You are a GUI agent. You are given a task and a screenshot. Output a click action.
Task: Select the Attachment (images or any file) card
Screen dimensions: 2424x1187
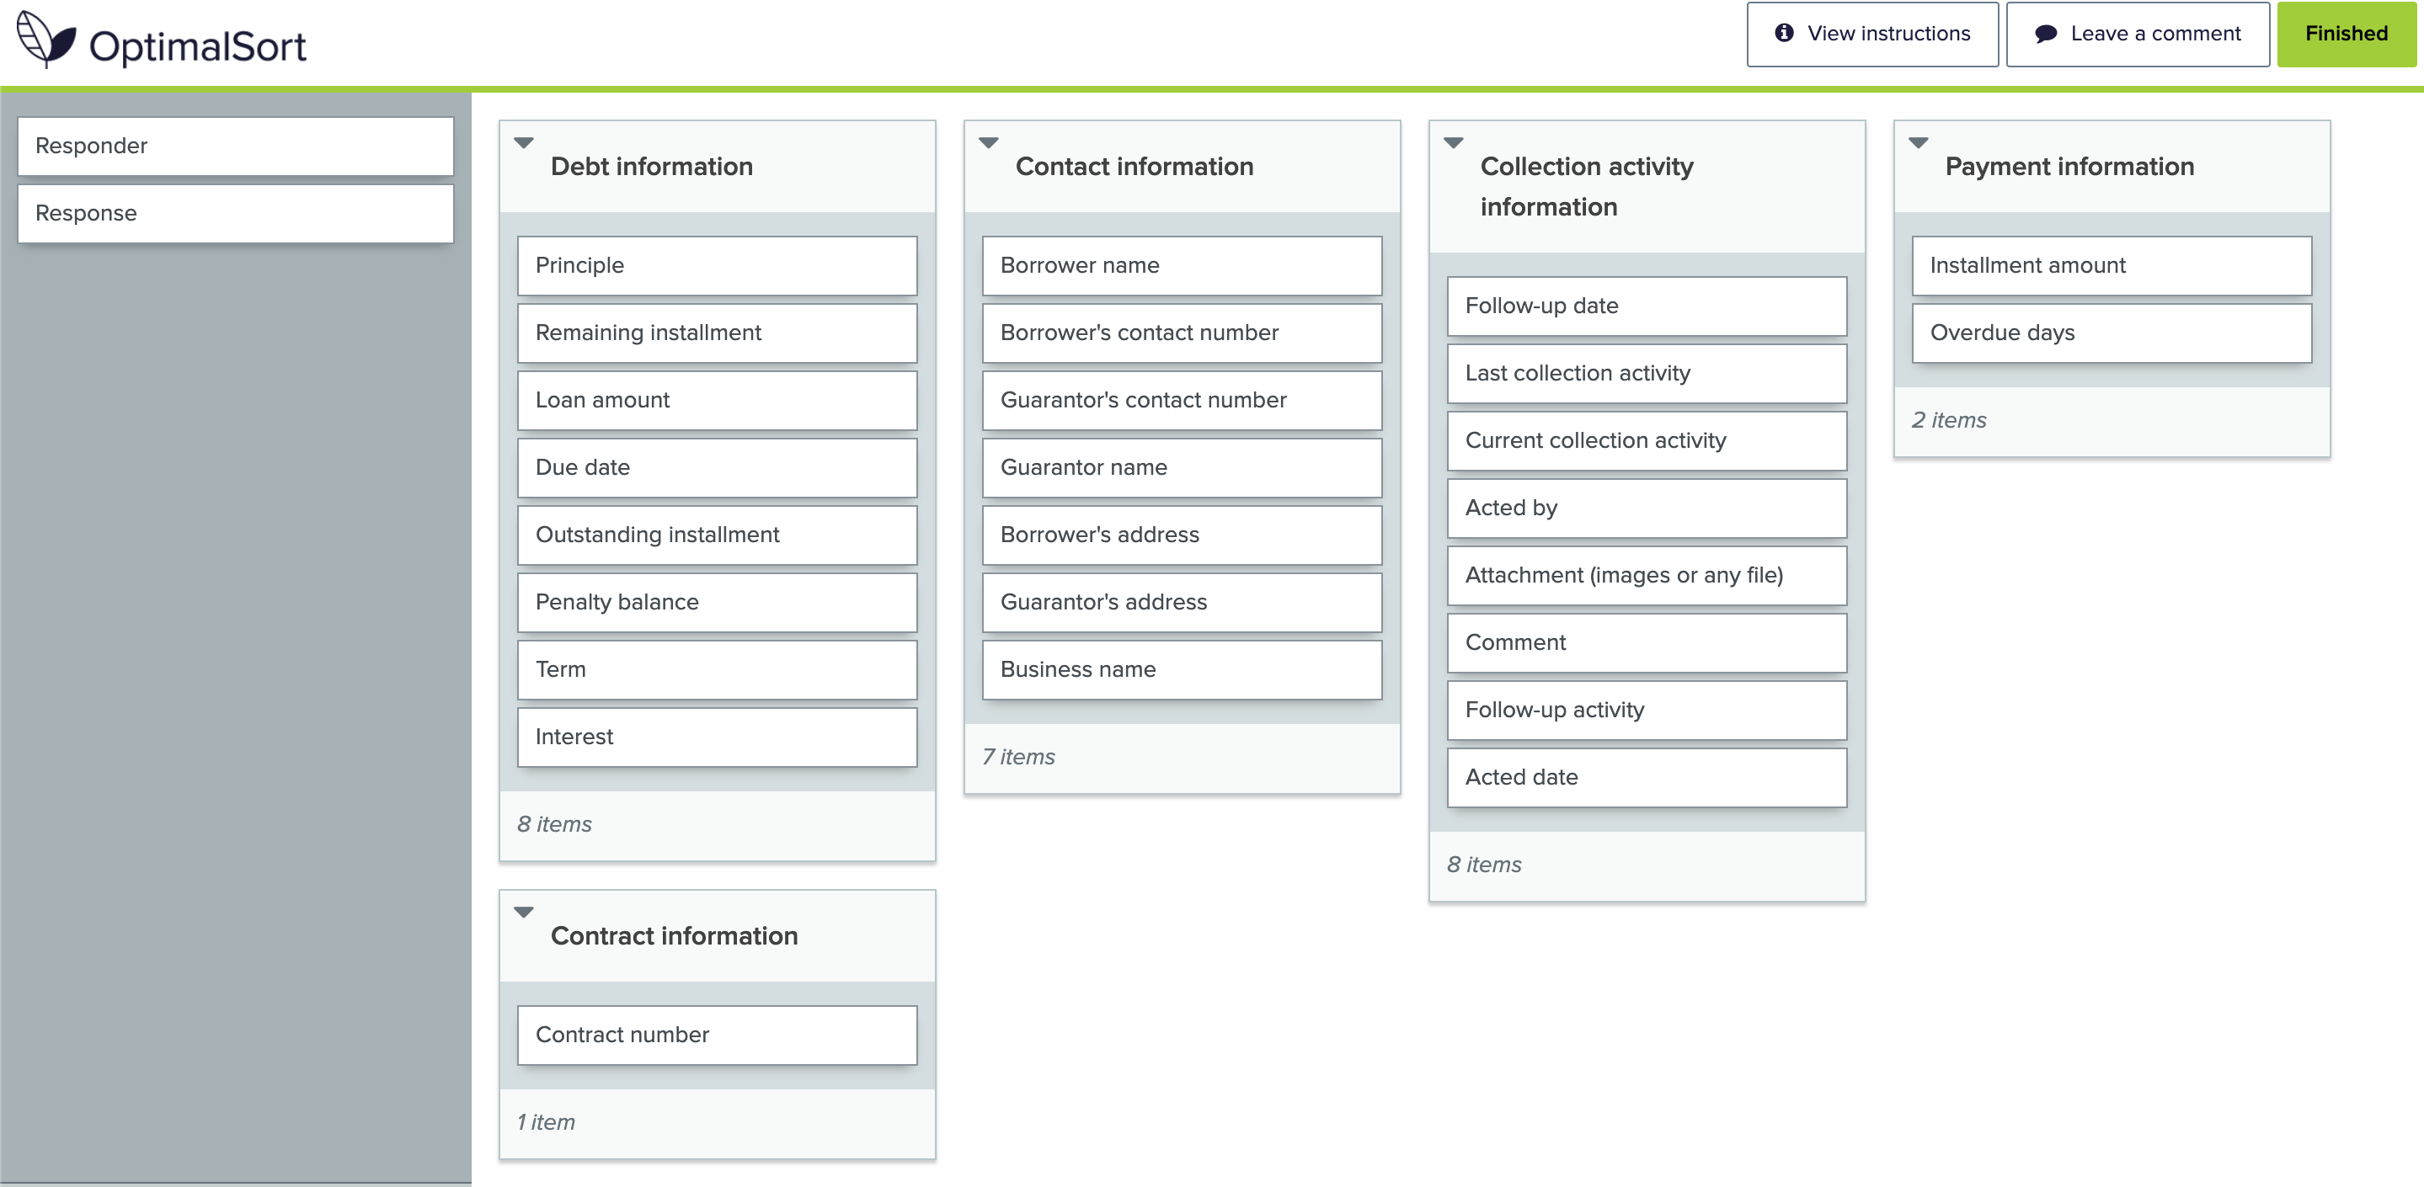(x=1647, y=576)
